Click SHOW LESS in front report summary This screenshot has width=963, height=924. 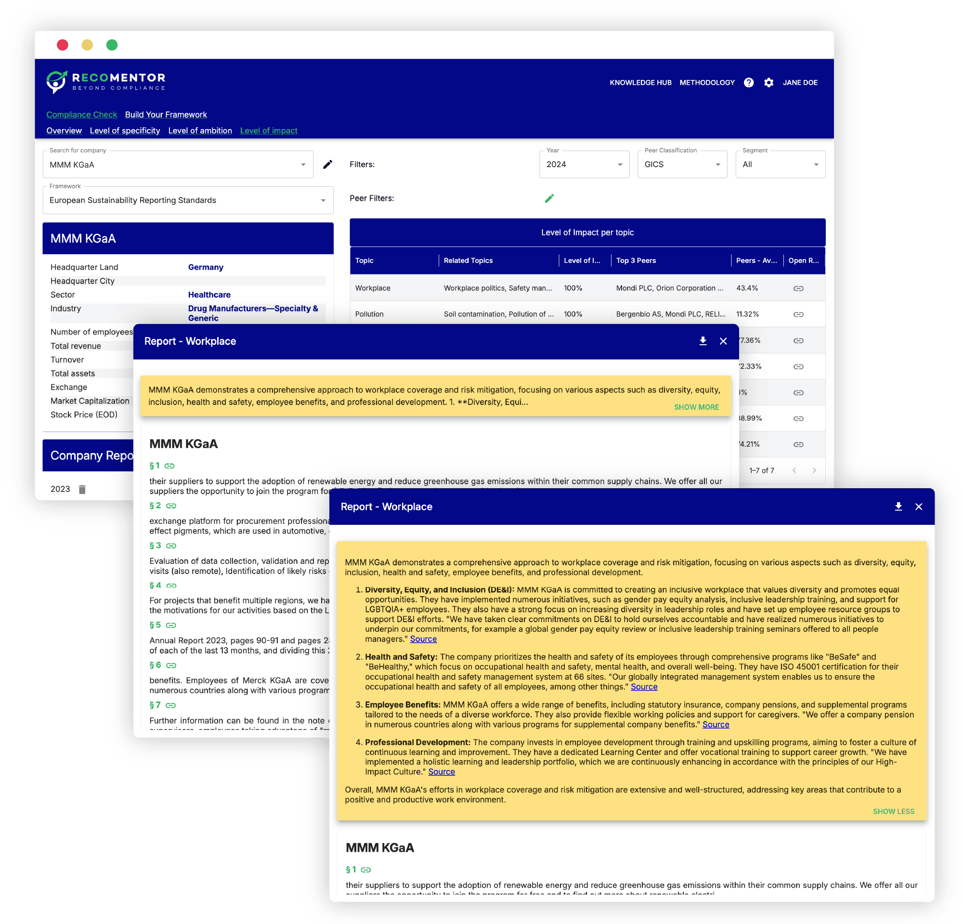(894, 811)
